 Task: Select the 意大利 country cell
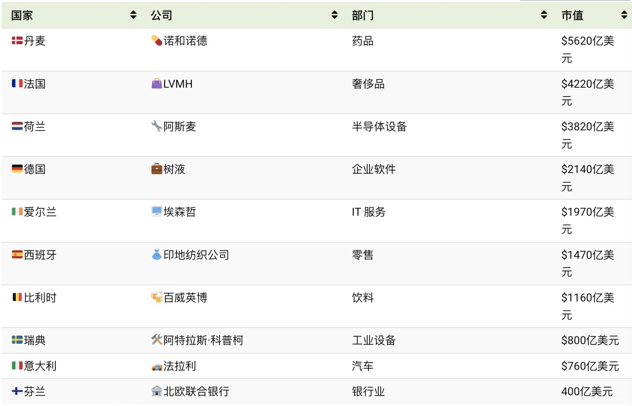point(40,366)
